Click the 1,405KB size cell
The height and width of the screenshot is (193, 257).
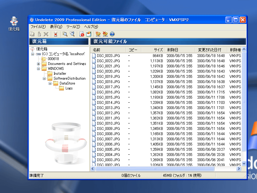(157, 144)
